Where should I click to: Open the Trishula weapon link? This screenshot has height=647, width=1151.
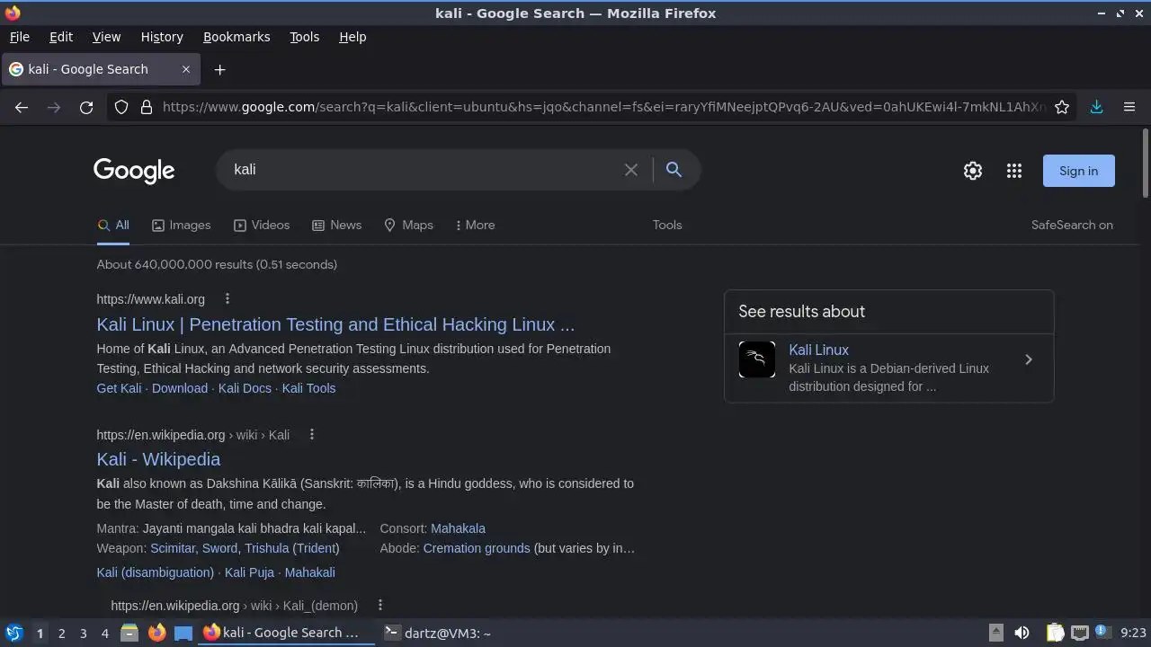pyautogui.click(x=267, y=548)
